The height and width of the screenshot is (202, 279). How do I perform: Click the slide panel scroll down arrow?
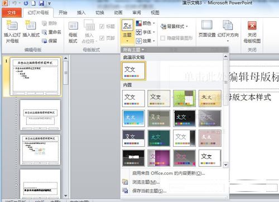pyautogui.click(x=65, y=196)
